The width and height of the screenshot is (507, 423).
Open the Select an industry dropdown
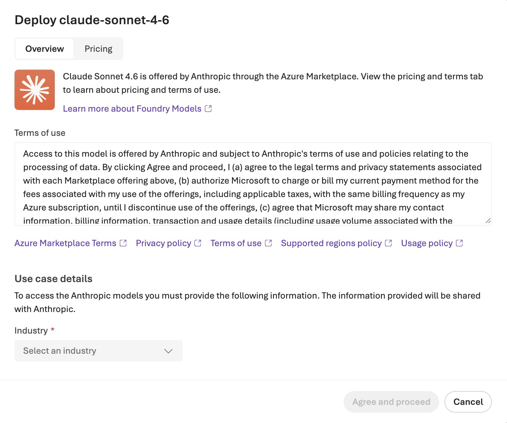pyautogui.click(x=99, y=351)
